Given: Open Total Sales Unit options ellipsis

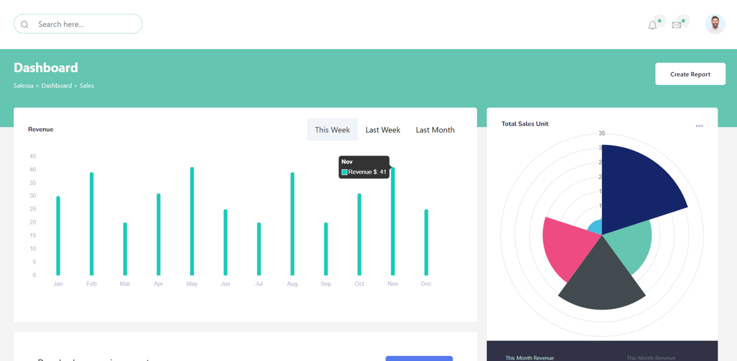Looking at the screenshot, I should click(699, 126).
